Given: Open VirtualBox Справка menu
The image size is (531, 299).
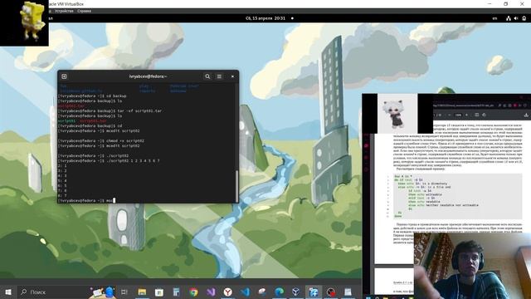Looking at the screenshot, I should [84, 11].
